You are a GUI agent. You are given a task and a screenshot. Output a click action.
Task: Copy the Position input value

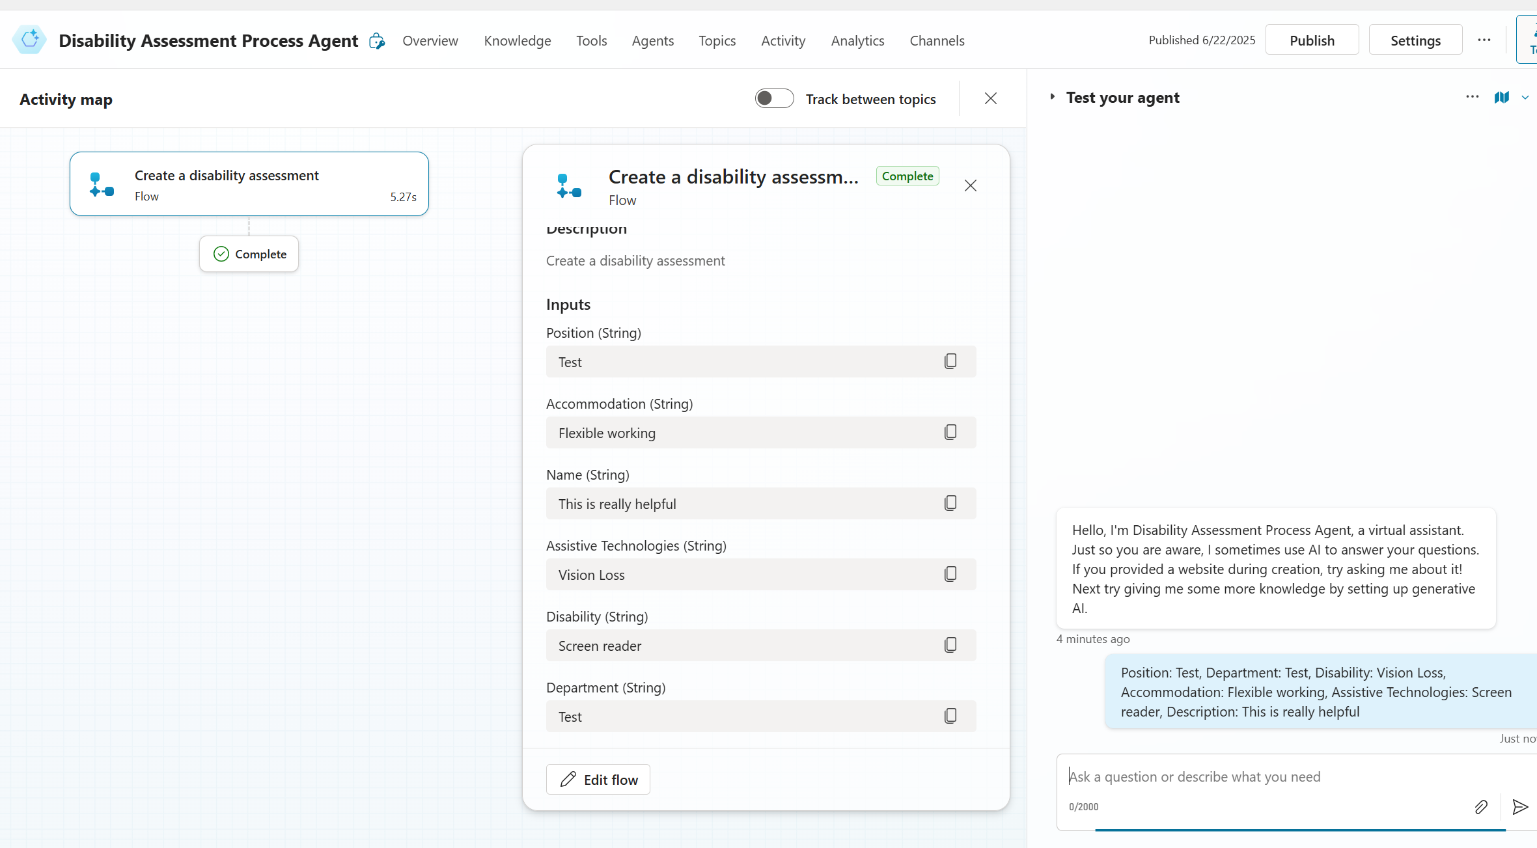point(950,361)
